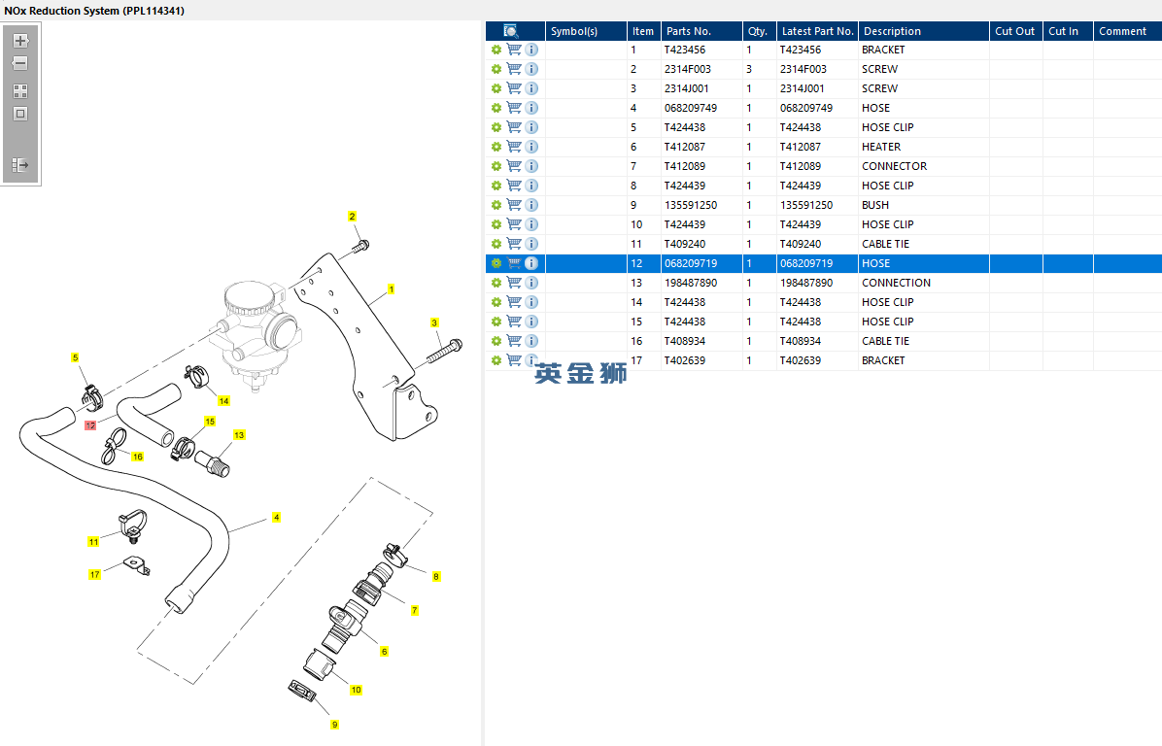Open info for item 3 2314J001
The height and width of the screenshot is (746, 1162).
pyautogui.click(x=531, y=88)
